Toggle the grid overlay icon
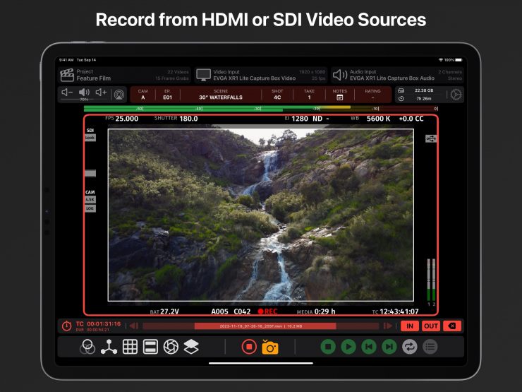 click(130, 347)
